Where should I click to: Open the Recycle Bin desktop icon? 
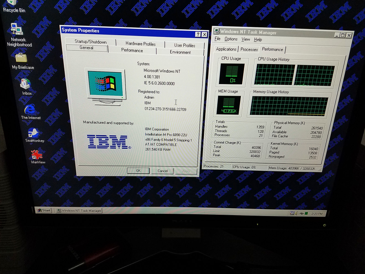(14, 6)
